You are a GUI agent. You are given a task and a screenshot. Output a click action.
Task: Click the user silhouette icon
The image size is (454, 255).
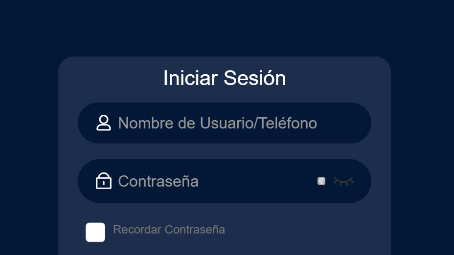104,123
